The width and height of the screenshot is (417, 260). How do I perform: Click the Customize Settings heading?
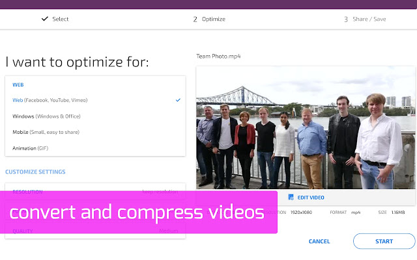coord(35,172)
